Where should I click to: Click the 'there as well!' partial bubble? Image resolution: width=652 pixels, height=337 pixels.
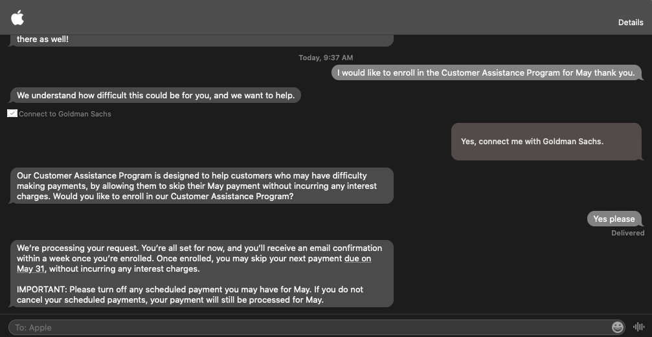pos(43,39)
